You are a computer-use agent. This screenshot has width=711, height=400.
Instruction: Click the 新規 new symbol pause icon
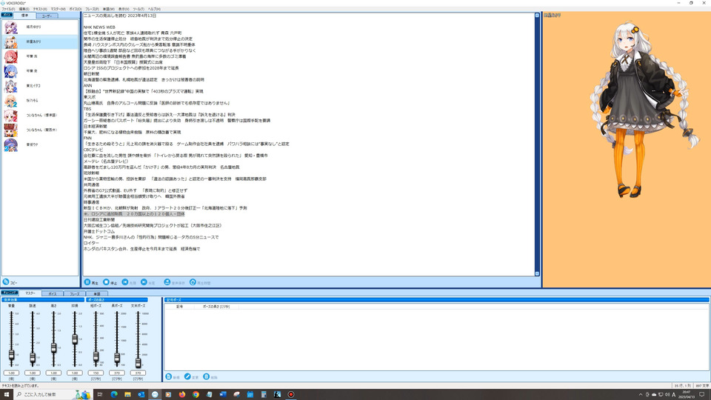(x=169, y=376)
